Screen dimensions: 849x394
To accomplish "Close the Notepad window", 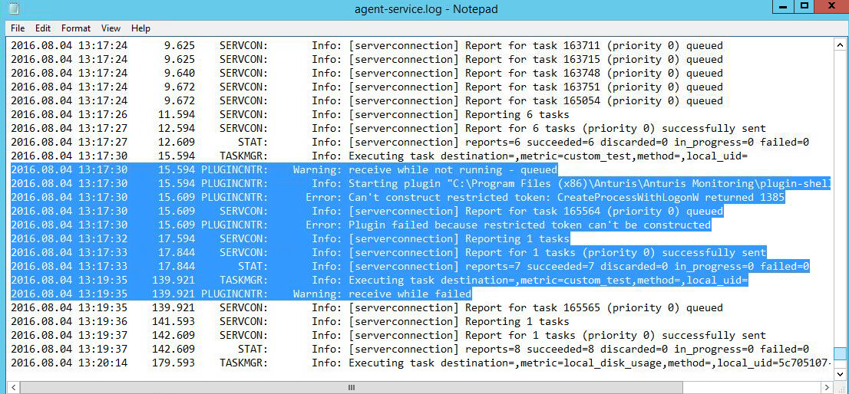I will click(832, 6).
